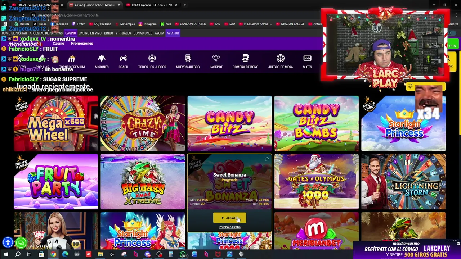
Task: Open the Fruit Party game thumbnail
Action: click(x=56, y=182)
